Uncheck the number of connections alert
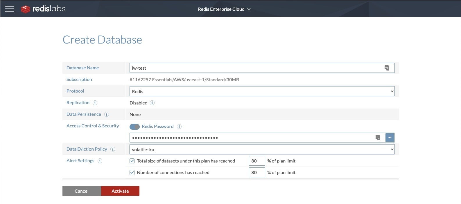461x204 pixels. [132, 172]
